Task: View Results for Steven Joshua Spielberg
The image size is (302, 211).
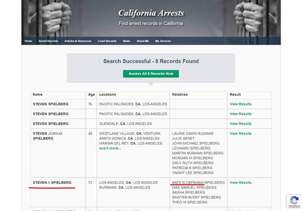Action: click(x=240, y=134)
